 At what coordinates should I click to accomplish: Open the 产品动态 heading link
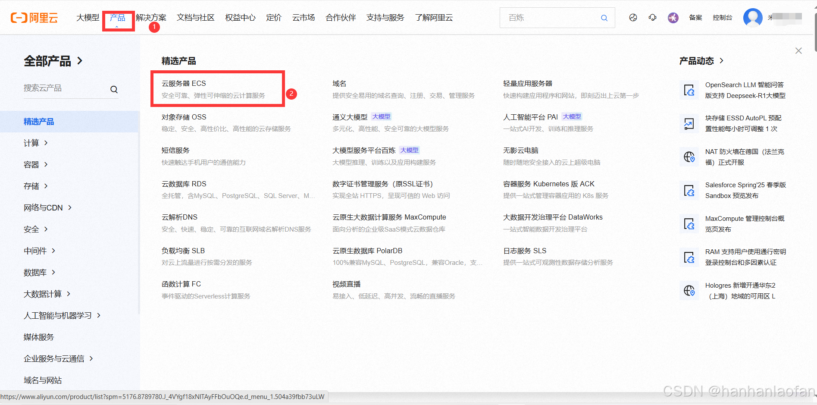pyautogui.click(x=701, y=61)
